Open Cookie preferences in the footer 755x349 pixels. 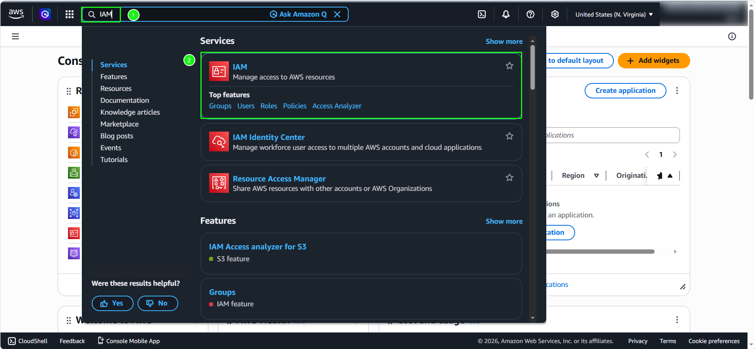(714, 341)
